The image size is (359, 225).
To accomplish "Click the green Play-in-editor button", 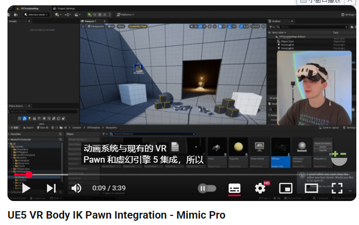I will click(90, 14).
